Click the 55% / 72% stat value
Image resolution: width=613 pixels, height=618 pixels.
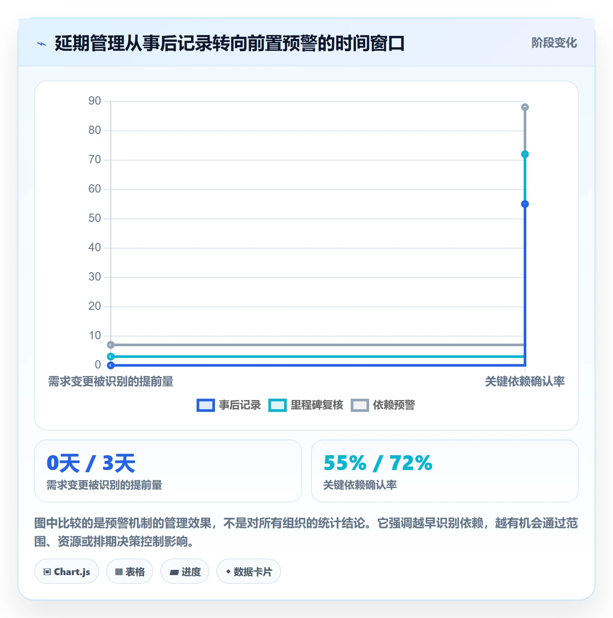[378, 463]
